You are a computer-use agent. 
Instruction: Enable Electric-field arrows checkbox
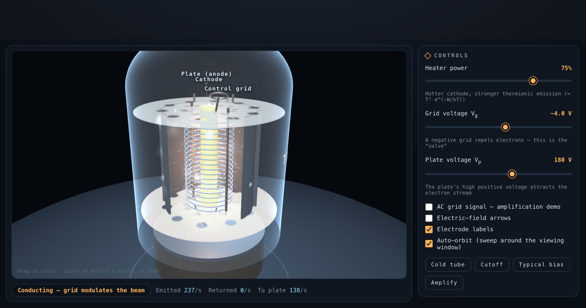pos(429,218)
